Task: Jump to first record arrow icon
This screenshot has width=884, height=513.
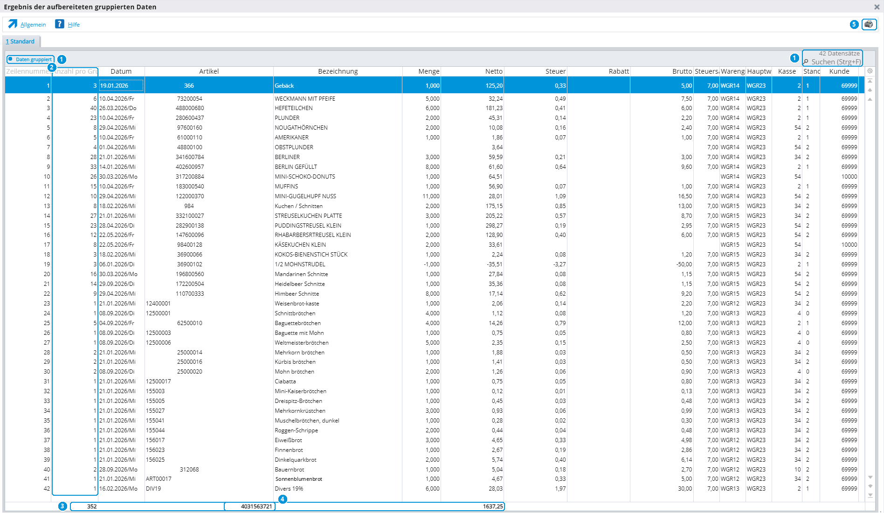Action: click(870, 81)
